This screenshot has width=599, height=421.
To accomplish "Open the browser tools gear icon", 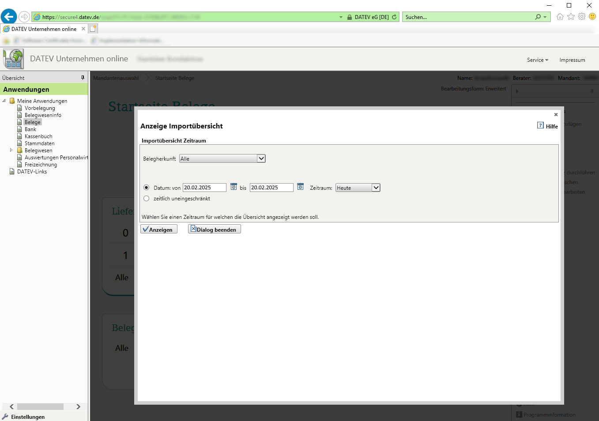I will click(x=582, y=16).
